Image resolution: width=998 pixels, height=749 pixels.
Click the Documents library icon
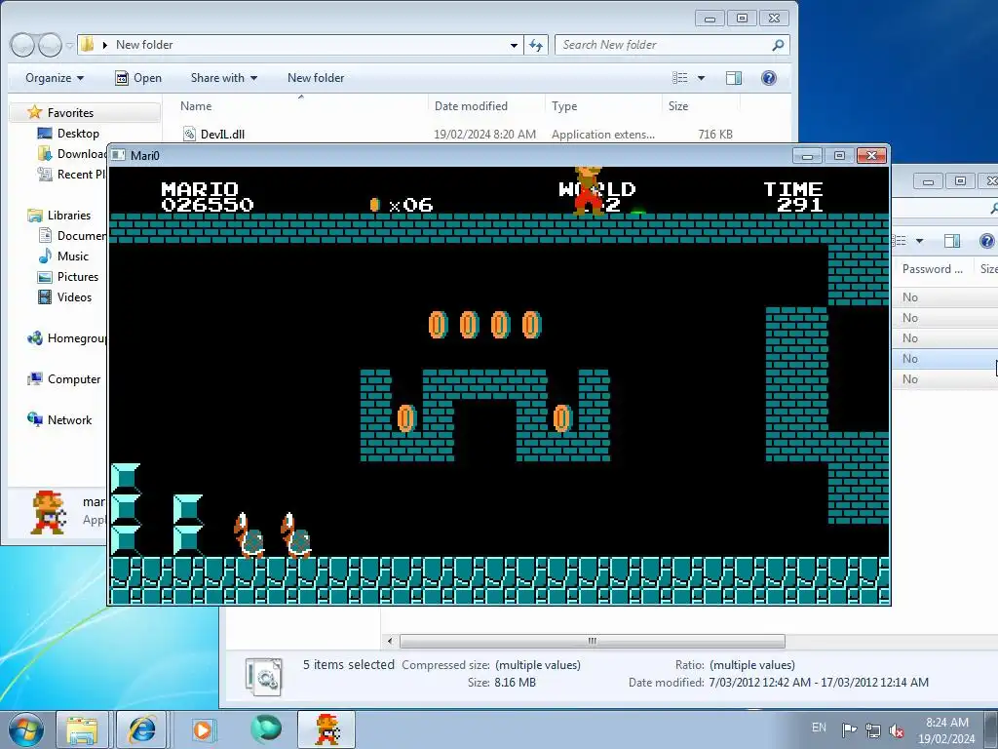pos(45,236)
